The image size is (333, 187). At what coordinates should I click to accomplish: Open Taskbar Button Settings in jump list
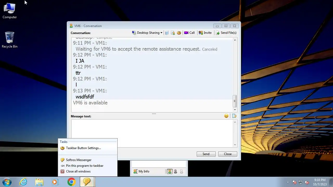88,148
